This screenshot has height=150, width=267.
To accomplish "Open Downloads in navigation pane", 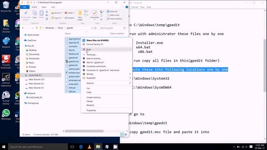I will click(34, 58).
